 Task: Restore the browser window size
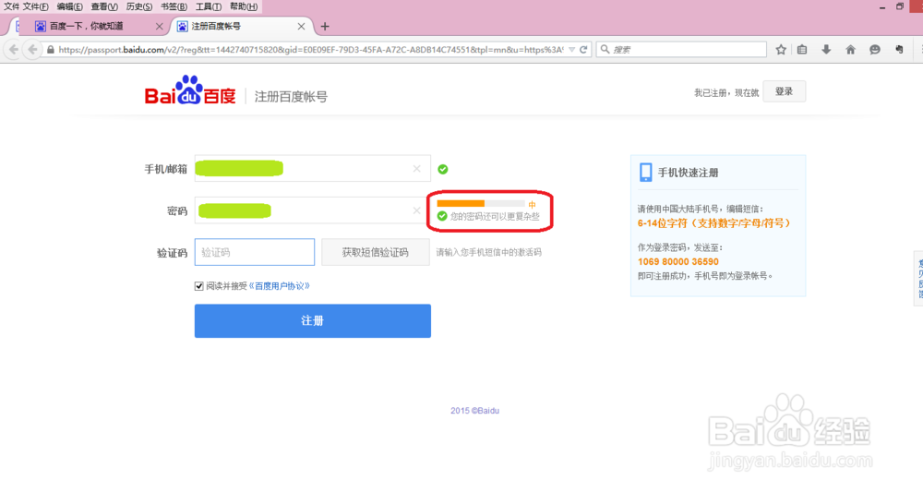[x=900, y=6]
